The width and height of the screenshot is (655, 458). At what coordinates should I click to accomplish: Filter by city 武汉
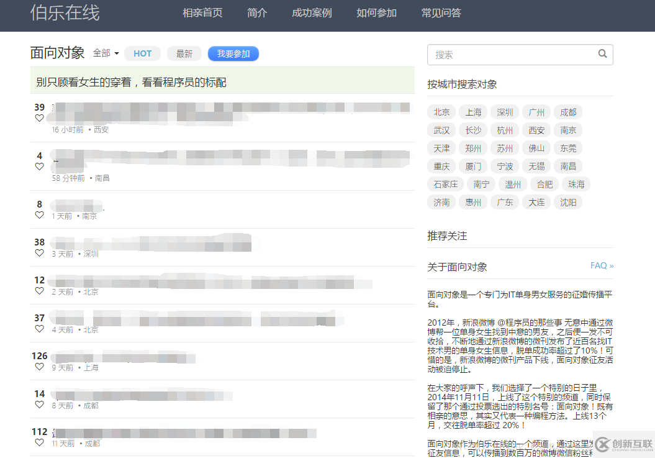coord(441,130)
